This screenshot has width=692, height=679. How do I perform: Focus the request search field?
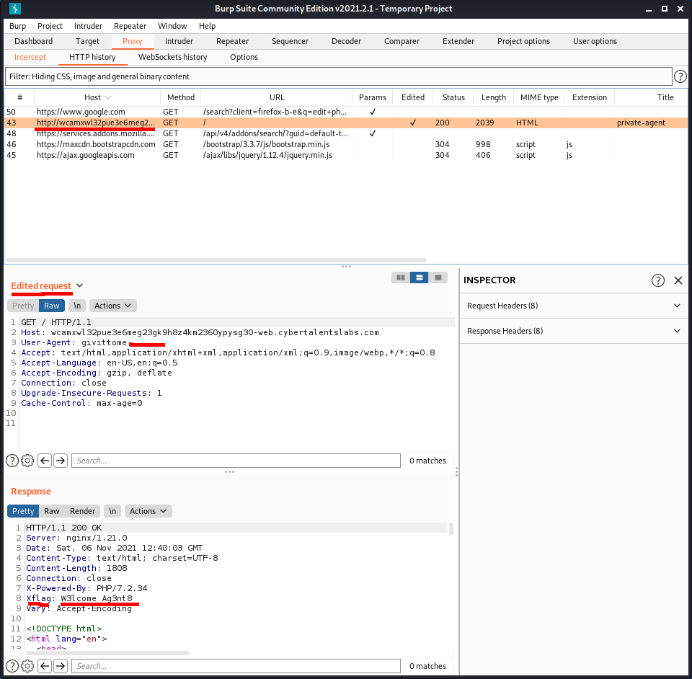[236, 461]
